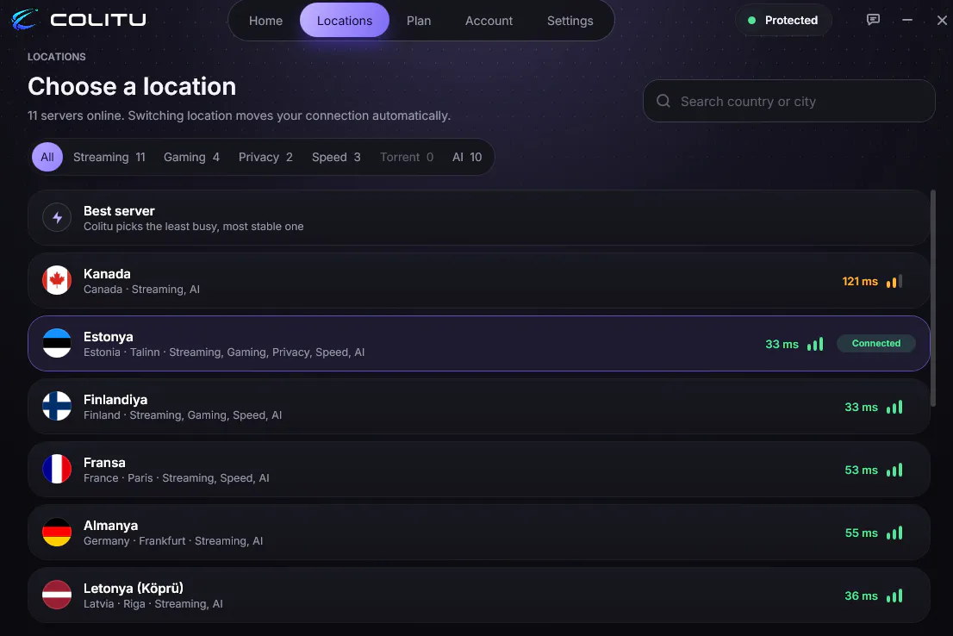Filter servers by Streaming
The height and width of the screenshot is (636, 953).
(x=109, y=157)
